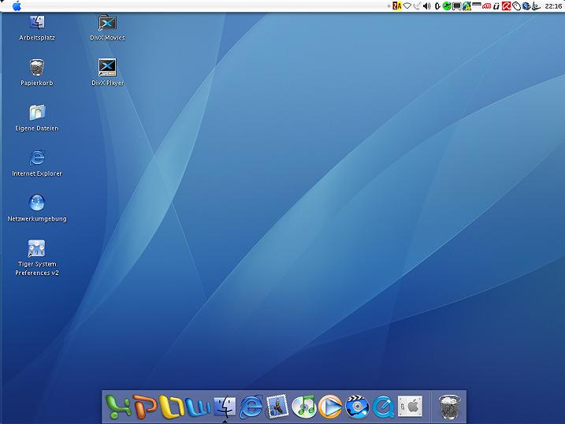
Task: Open the Arbeitsplatz desktop icon
Action: [36, 23]
